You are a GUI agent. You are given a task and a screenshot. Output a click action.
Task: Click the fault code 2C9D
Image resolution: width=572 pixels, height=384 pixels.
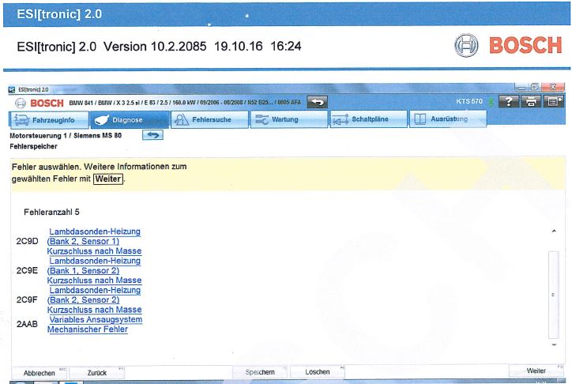27,241
